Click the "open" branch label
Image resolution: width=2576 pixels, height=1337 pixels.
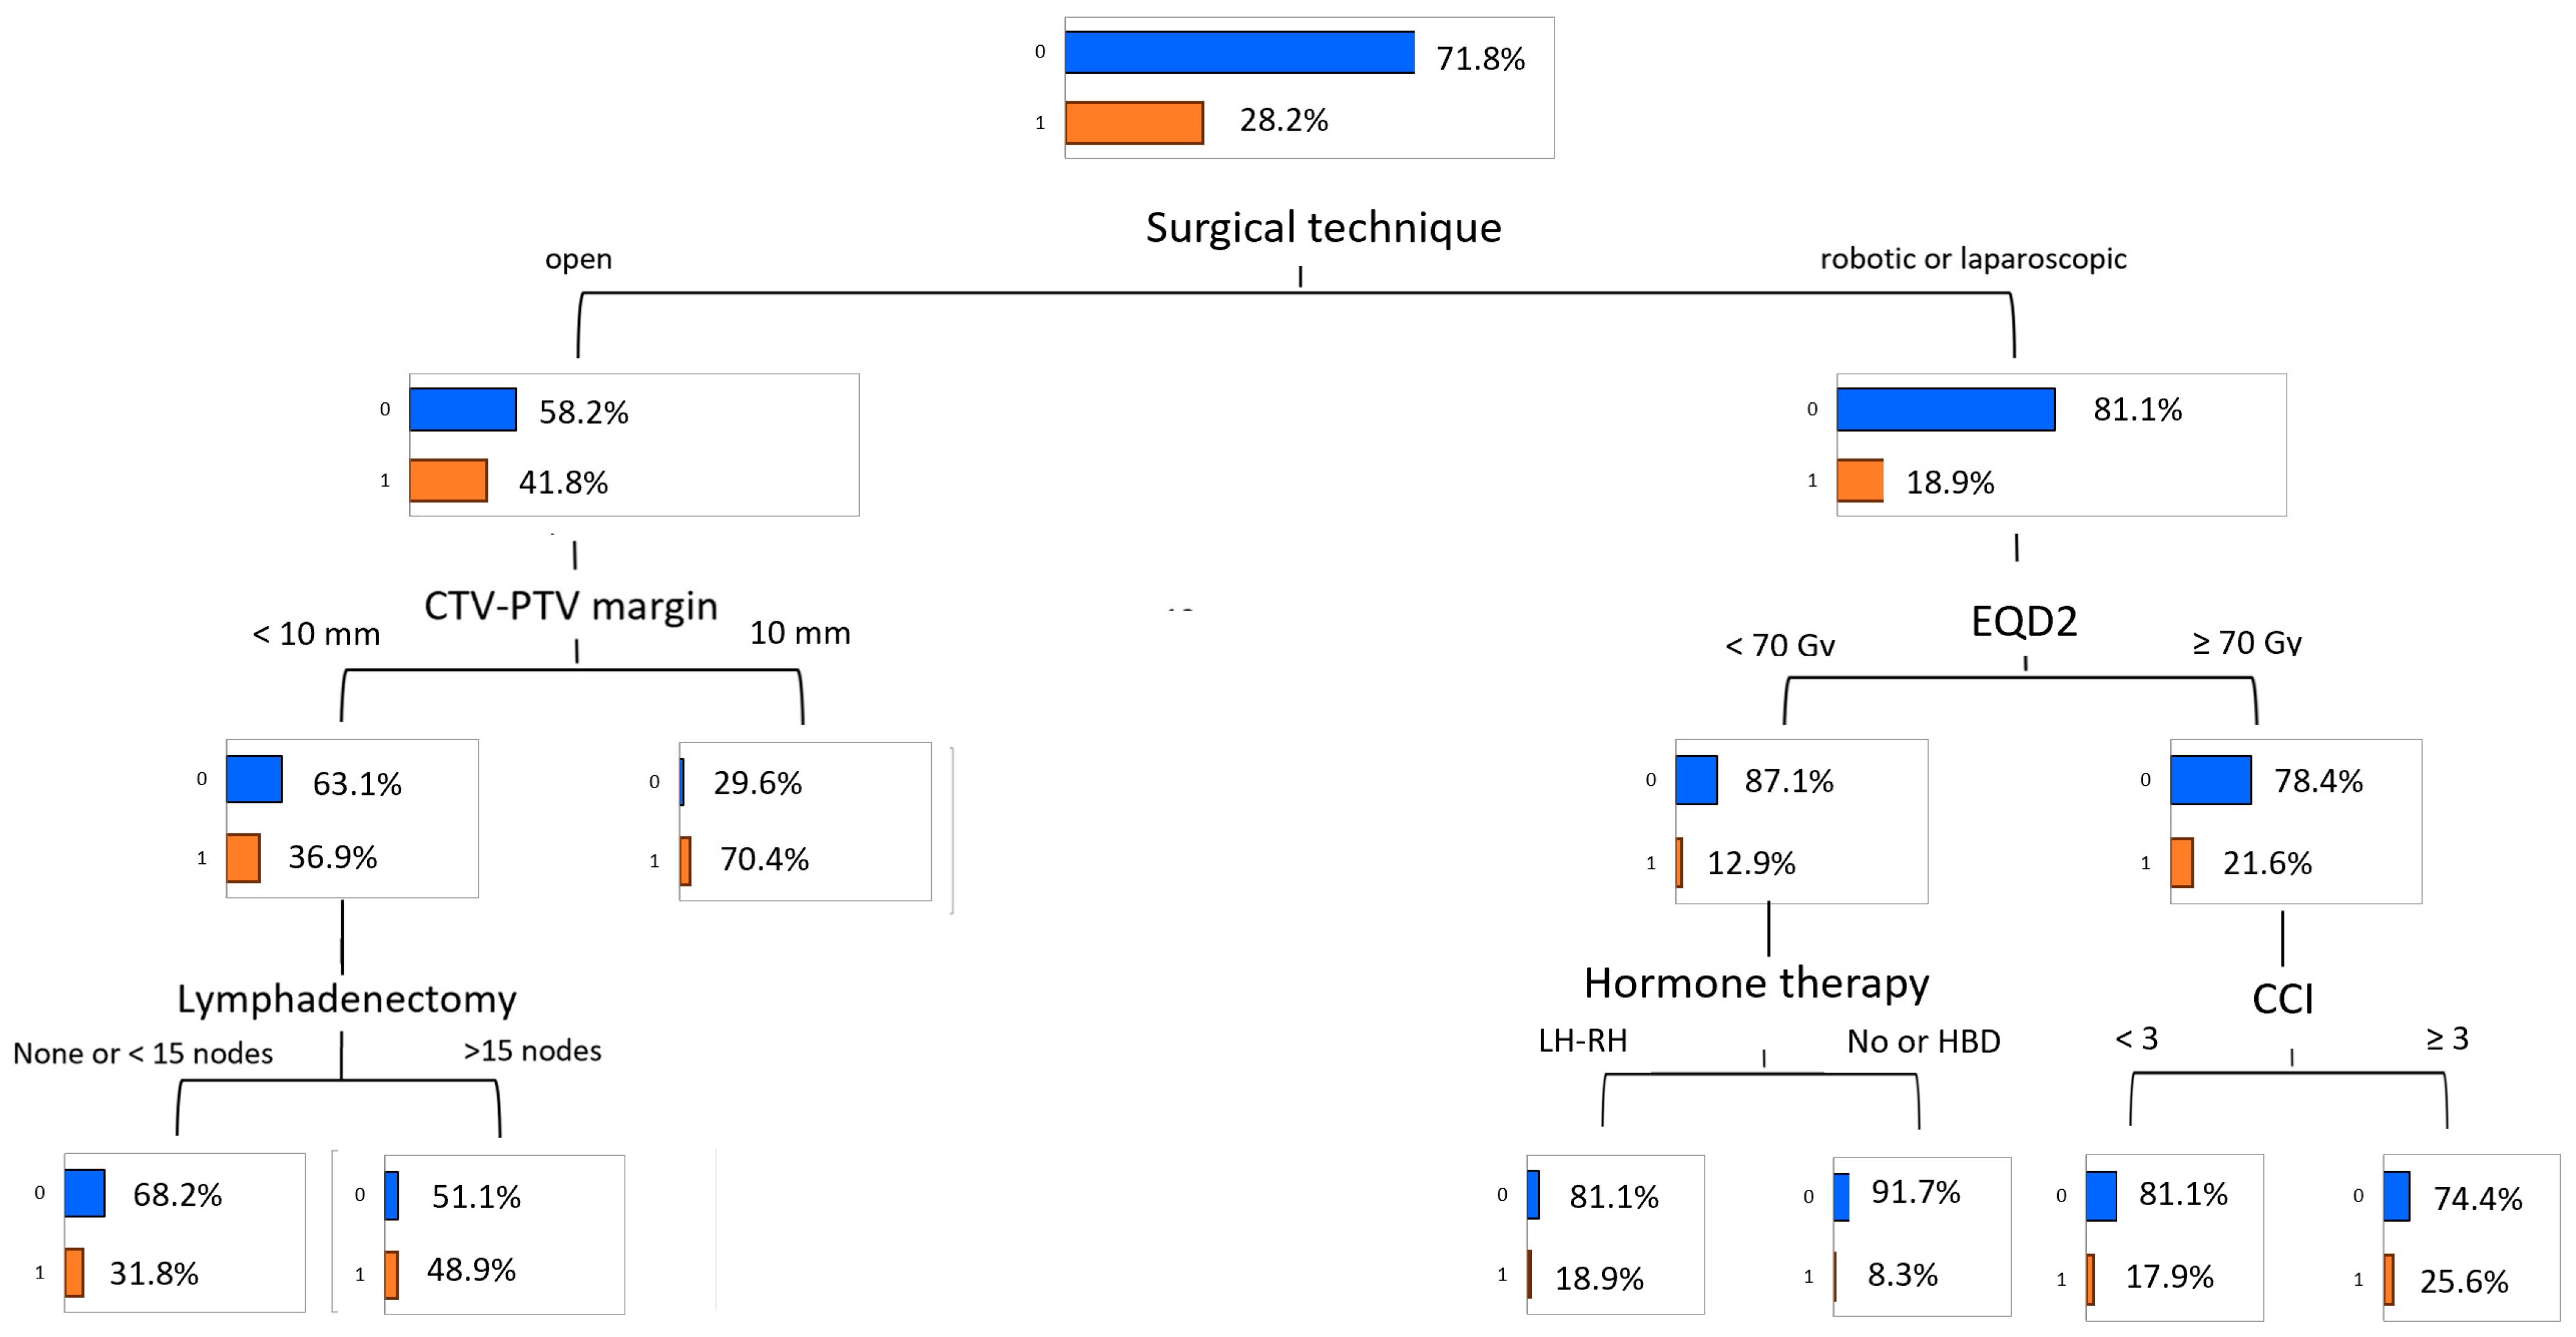[x=578, y=259]
